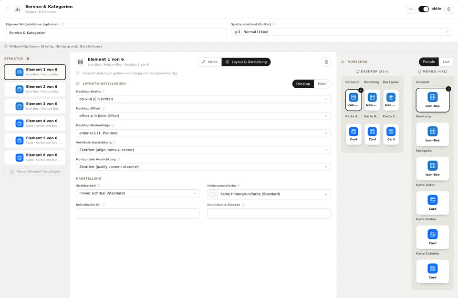Image resolution: width=458 pixels, height=298 pixels.
Task: Open the Vertikale Ausrichtung dropdown
Action: [203, 150]
